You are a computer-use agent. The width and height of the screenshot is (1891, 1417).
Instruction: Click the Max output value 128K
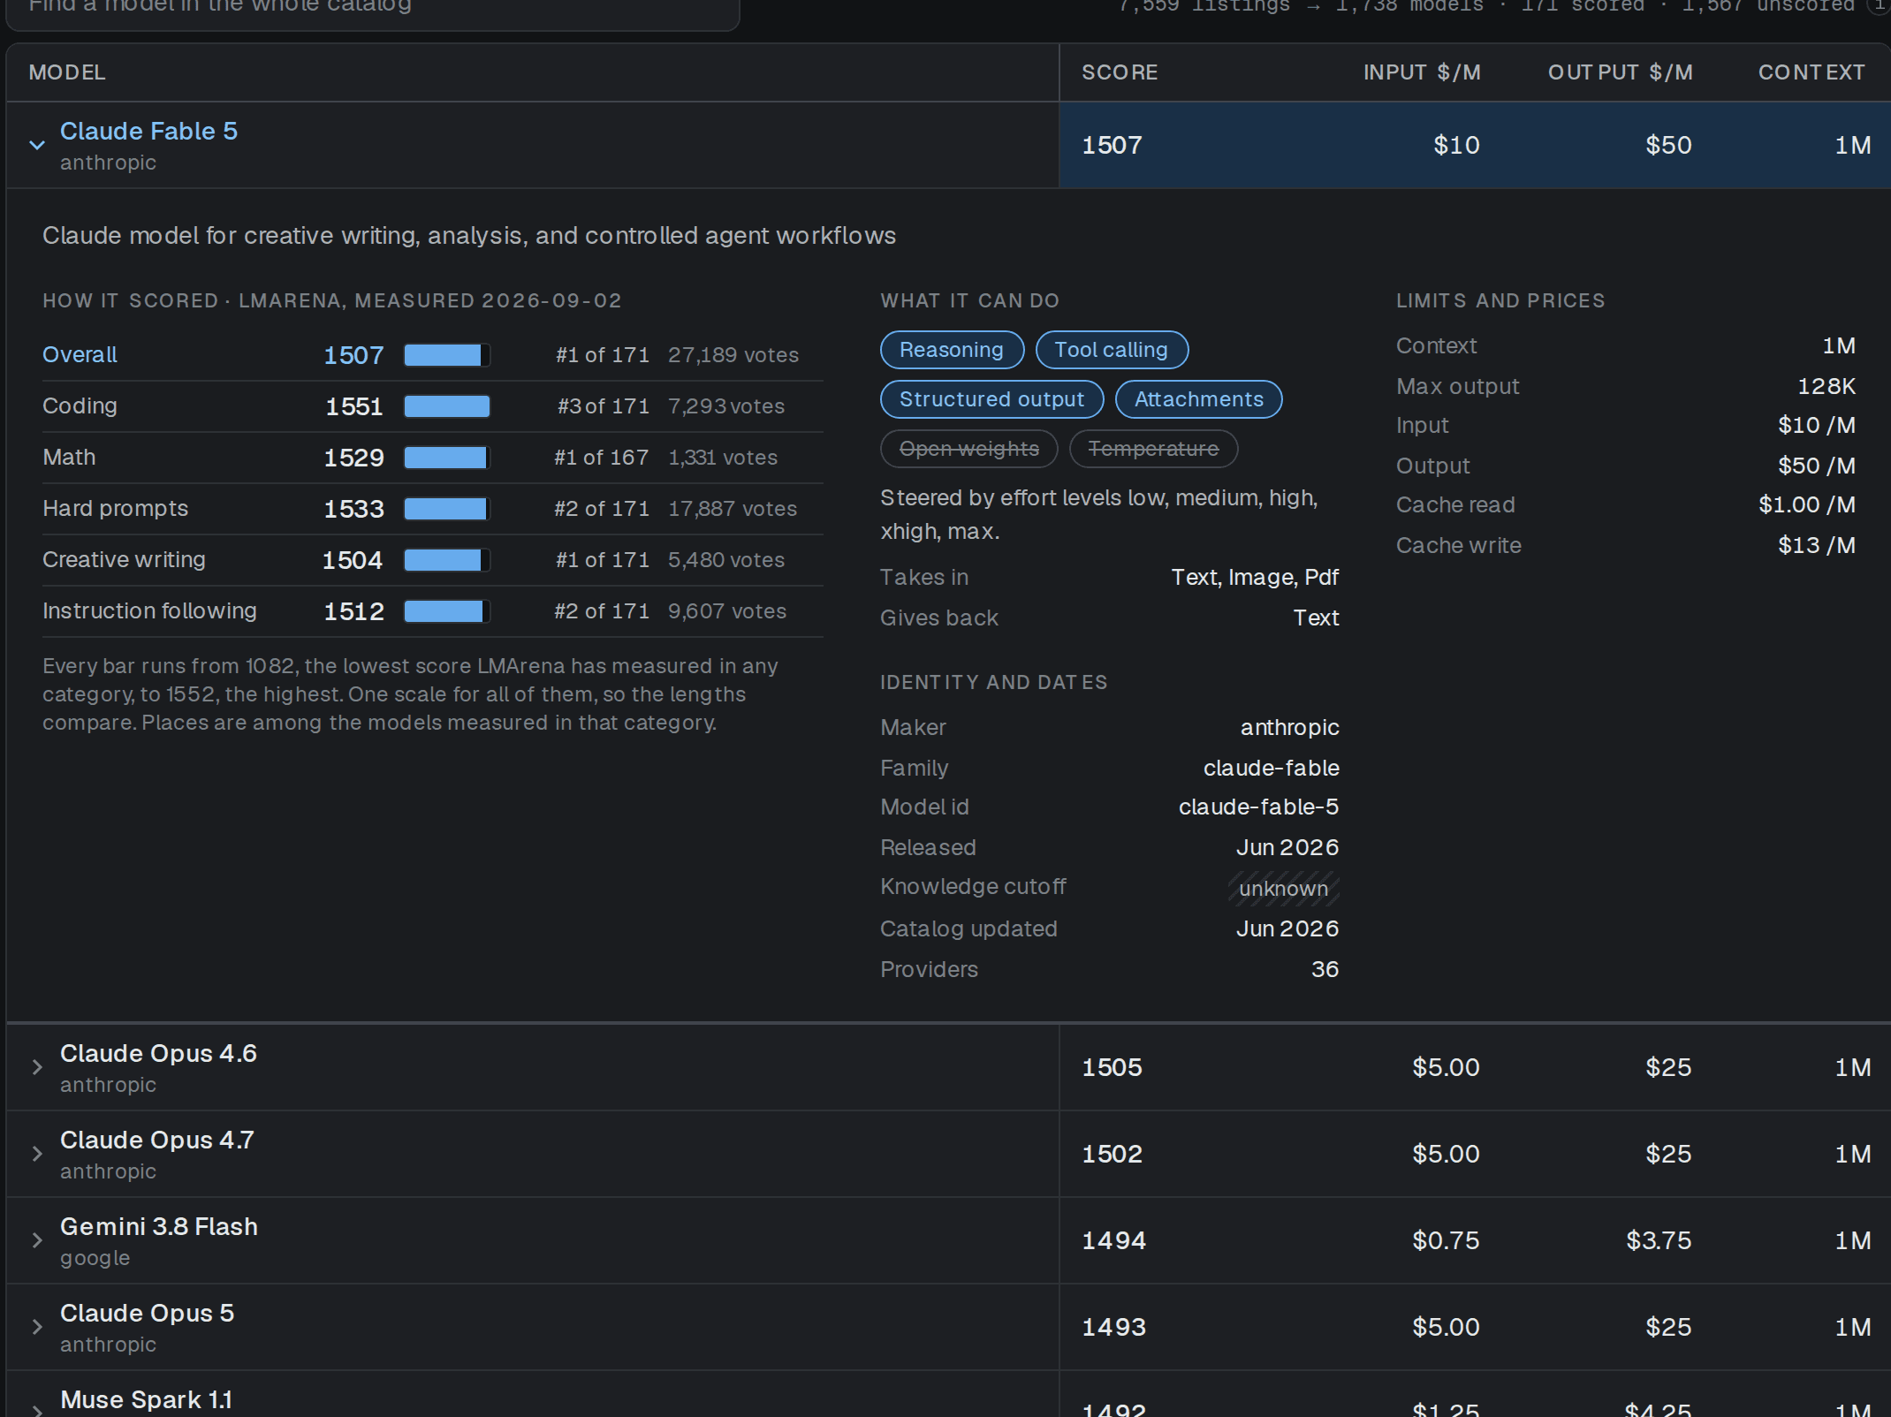(x=1826, y=387)
